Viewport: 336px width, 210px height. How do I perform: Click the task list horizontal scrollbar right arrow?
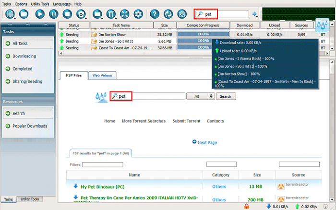(x=327, y=53)
